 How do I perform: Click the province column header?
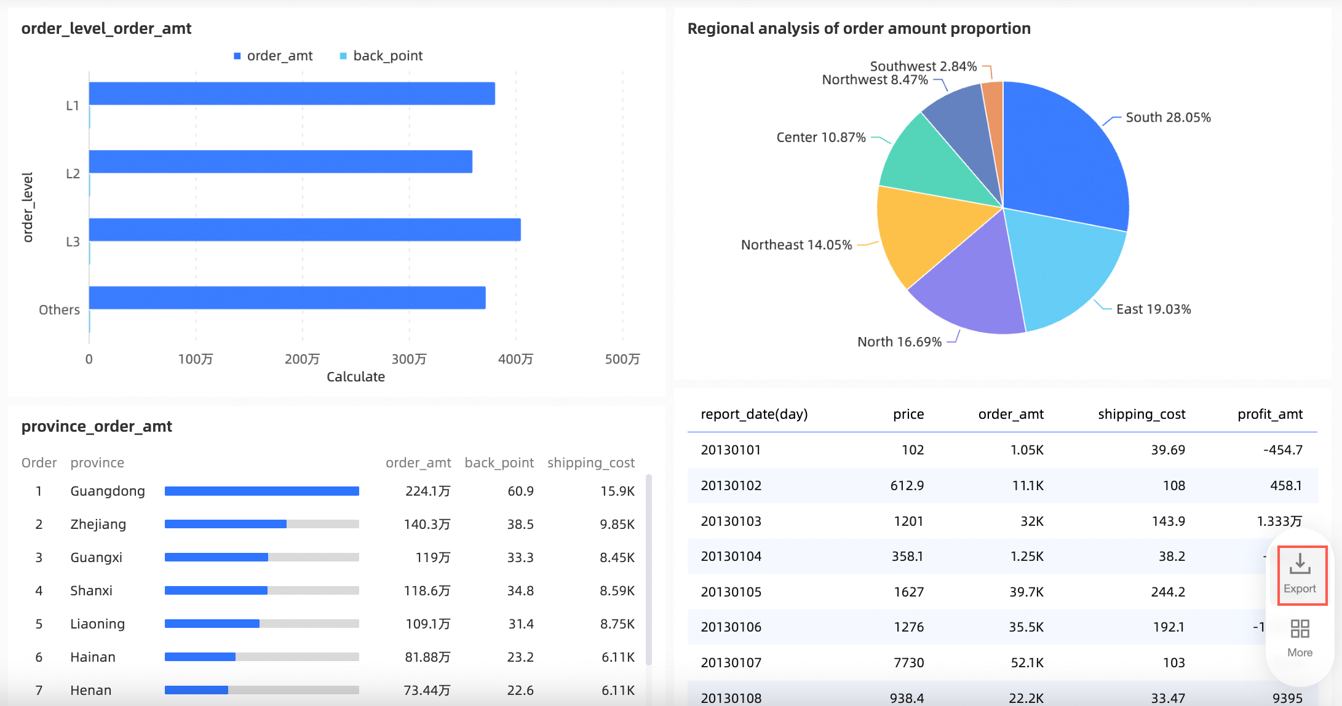coord(97,462)
